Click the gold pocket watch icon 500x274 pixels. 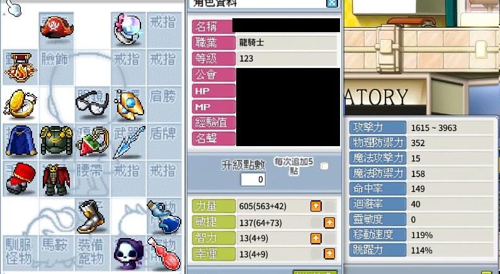20,104
